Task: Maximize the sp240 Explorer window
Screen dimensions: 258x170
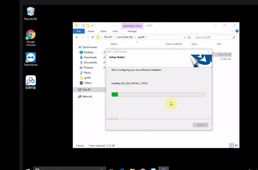Action: [224, 25]
